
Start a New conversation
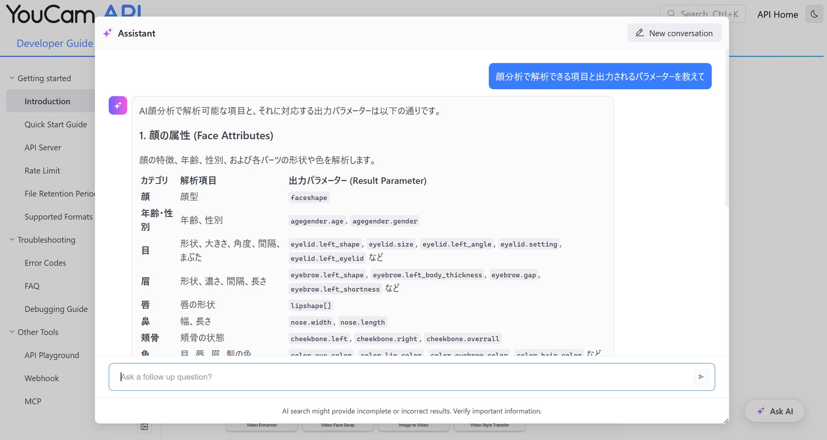[674, 33]
